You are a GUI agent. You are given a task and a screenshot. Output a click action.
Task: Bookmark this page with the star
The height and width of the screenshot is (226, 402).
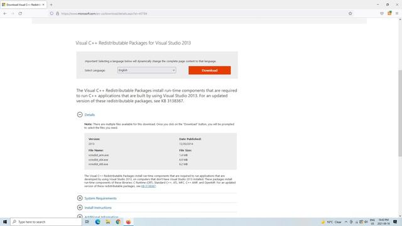point(350,14)
